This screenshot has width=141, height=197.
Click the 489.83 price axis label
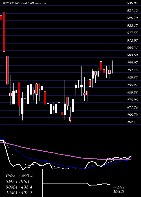point(132,78)
